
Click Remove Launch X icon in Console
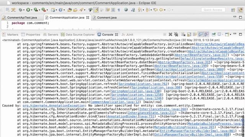[170, 34]
